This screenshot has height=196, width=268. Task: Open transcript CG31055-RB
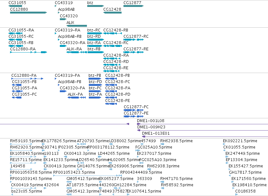[21, 43]
